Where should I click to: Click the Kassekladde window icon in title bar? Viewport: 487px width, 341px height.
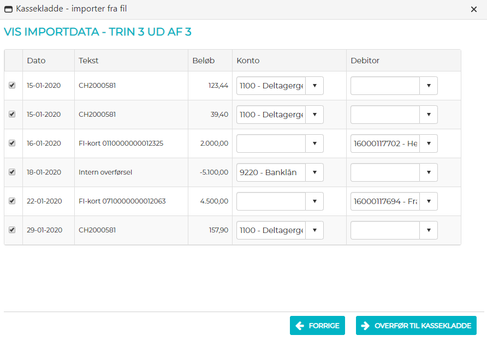pyautogui.click(x=9, y=9)
